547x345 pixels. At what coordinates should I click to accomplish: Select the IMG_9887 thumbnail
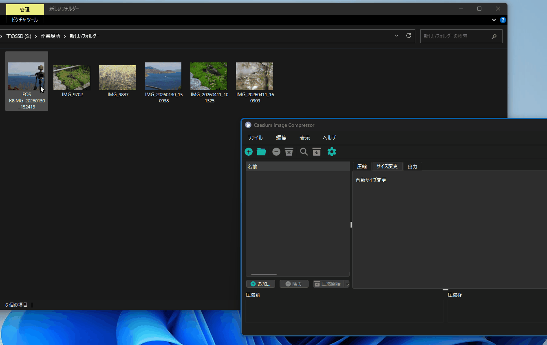tap(117, 77)
